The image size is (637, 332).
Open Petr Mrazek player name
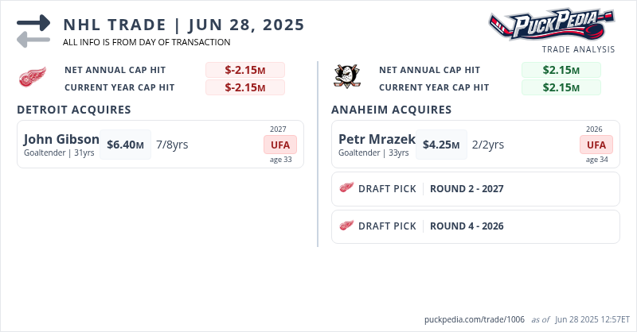coord(377,139)
